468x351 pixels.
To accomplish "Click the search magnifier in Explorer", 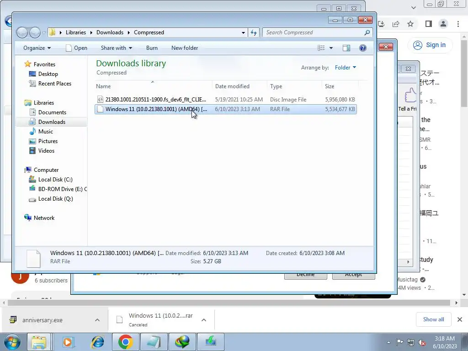I will tap(367, 32).
